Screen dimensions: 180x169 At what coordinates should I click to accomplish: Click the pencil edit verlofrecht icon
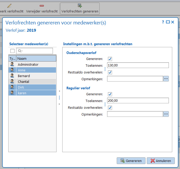pos(9,6)
